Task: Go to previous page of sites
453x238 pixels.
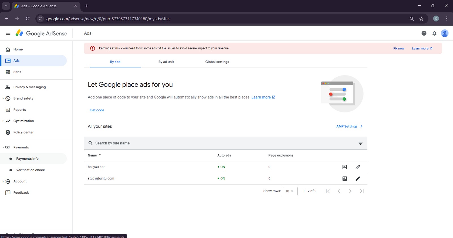Action: (x=339, y=191)
